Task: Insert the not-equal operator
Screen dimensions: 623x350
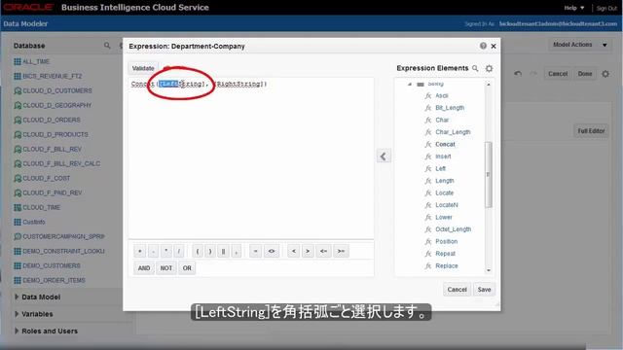Action: [272, 251]
